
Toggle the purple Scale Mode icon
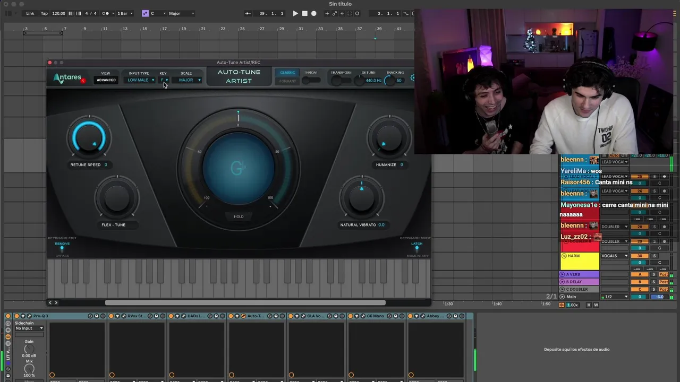145,13
